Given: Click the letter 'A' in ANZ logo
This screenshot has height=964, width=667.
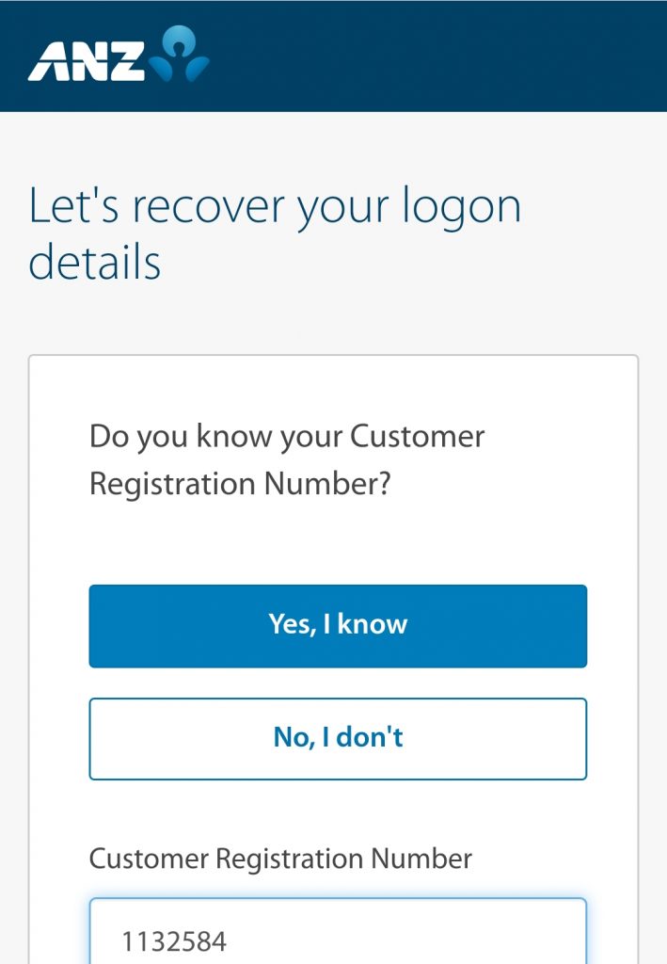Looking at the screenshot, I should 49,61.
